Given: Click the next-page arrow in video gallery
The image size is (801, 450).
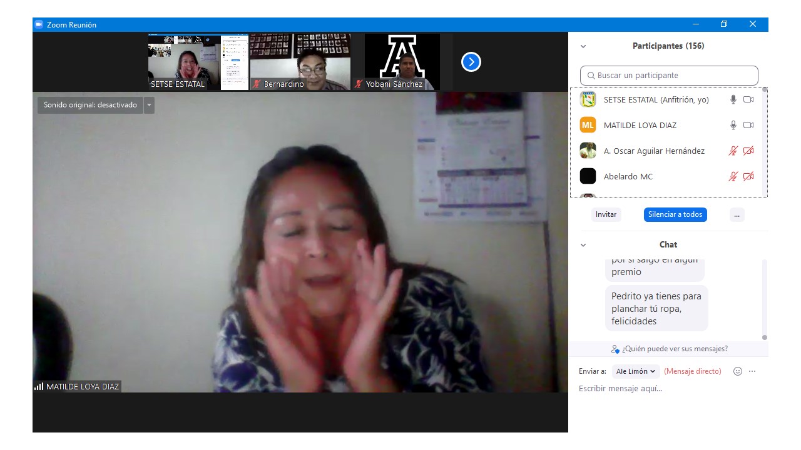Looking at the screenshot, I should [471, 62].
